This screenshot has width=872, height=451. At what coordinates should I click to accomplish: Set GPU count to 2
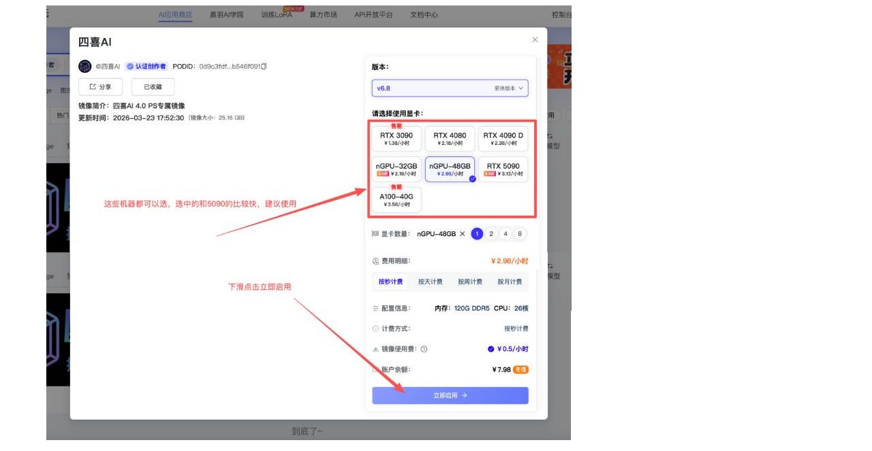tap(491, 234)
